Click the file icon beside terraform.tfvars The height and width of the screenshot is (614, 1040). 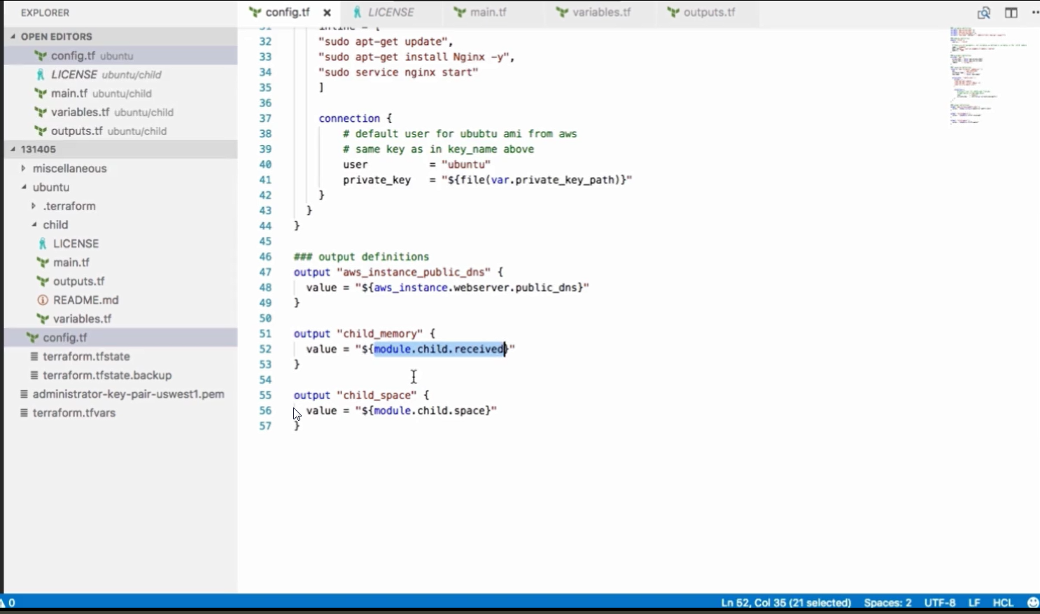click(x=24, y=413)
